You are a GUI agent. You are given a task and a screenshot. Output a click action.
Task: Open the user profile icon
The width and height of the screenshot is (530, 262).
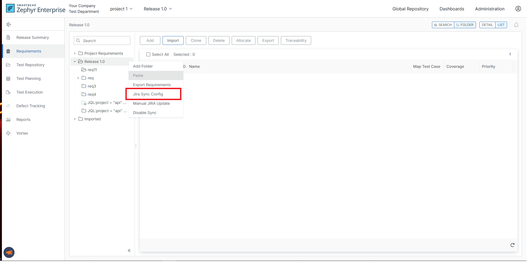click(x=518, y=9)
